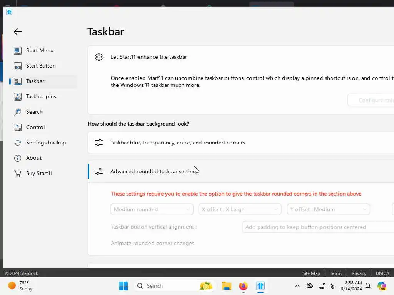Viewport: 394px width, 295px height.
Task: Open the Terms link
Action: click(x=336, y=273)
